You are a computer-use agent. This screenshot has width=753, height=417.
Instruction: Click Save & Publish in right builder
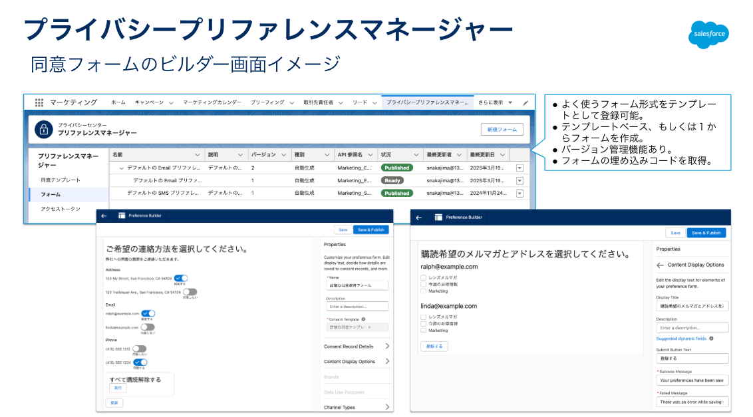[x=706, y=233]
